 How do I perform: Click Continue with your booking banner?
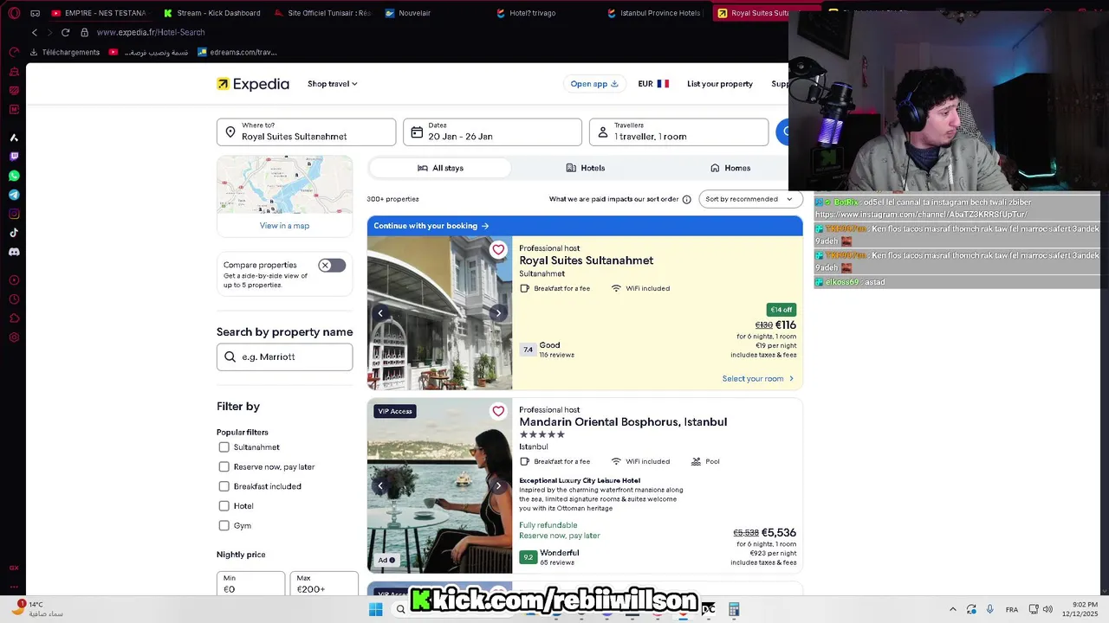pos(585,226)
